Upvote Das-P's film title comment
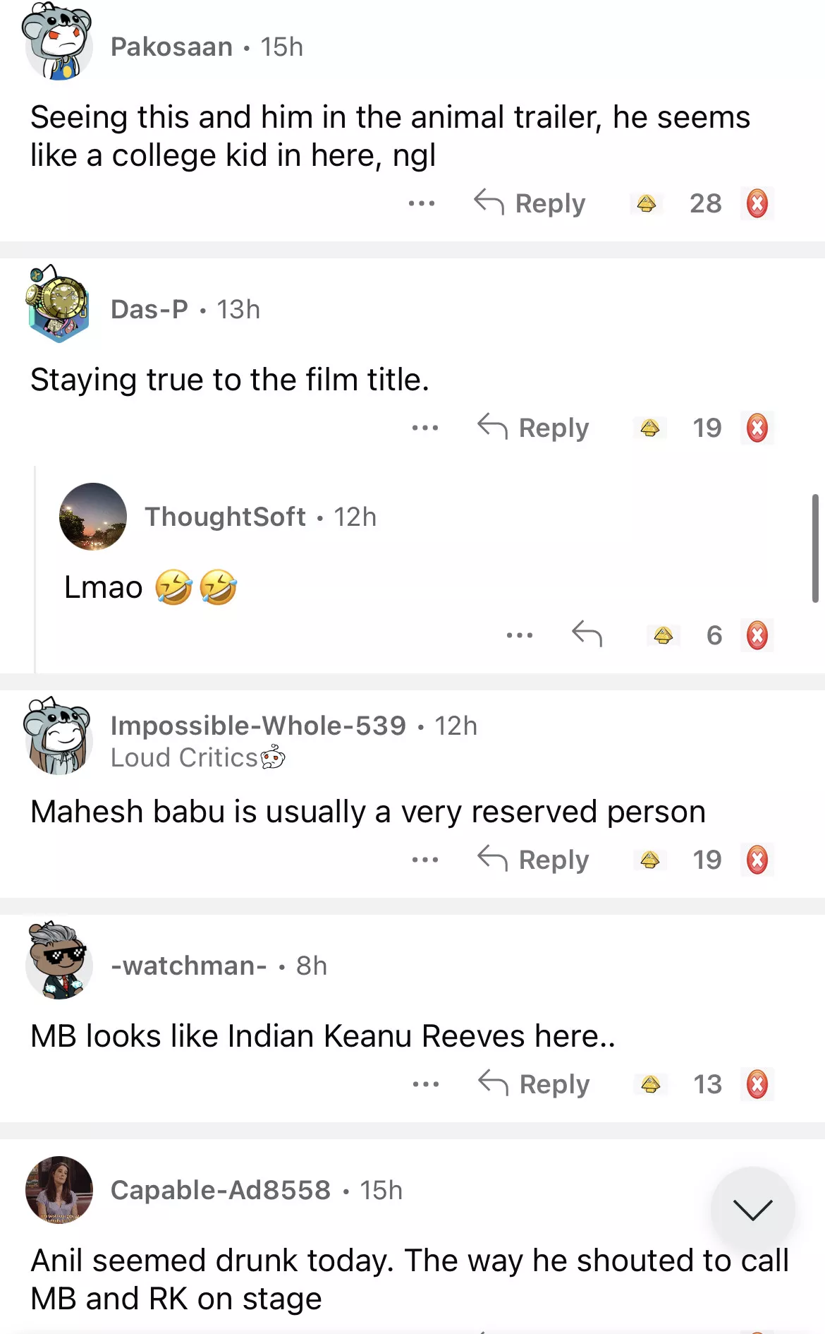Screen dimensions: 825x1334 [650, 428]
